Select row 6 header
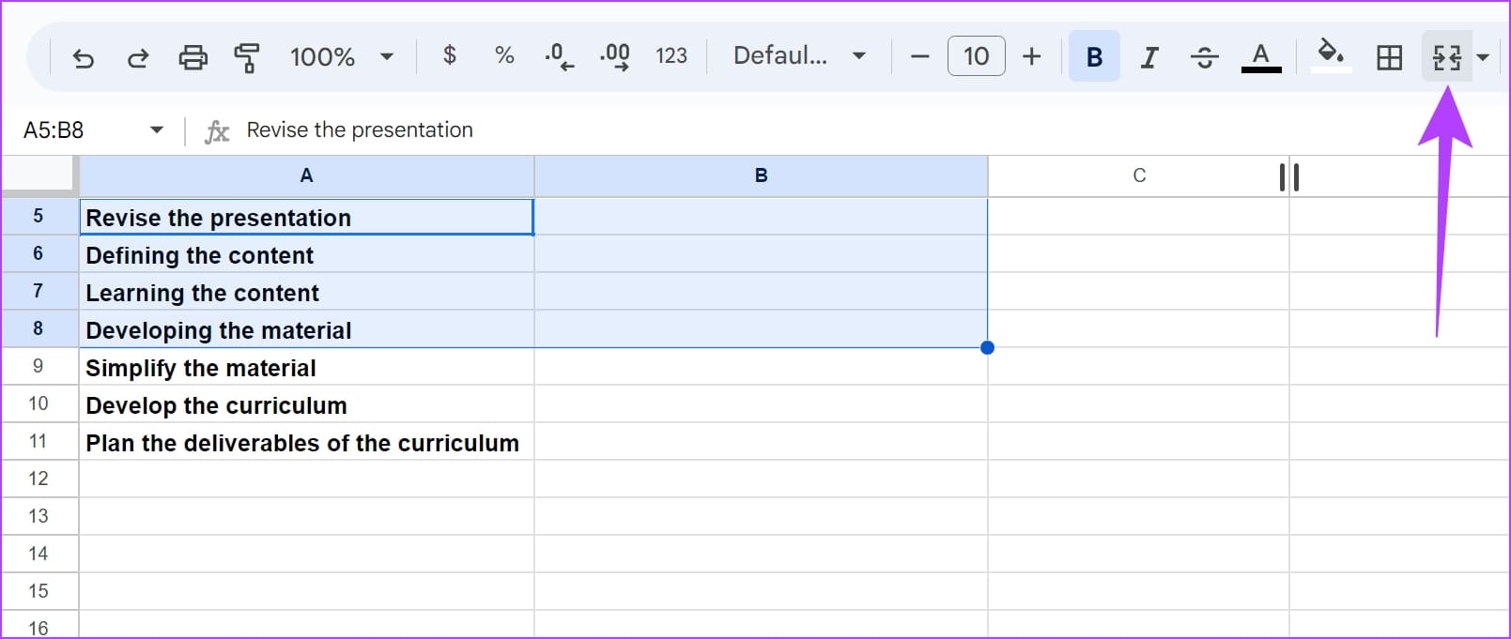 point(39,253)
